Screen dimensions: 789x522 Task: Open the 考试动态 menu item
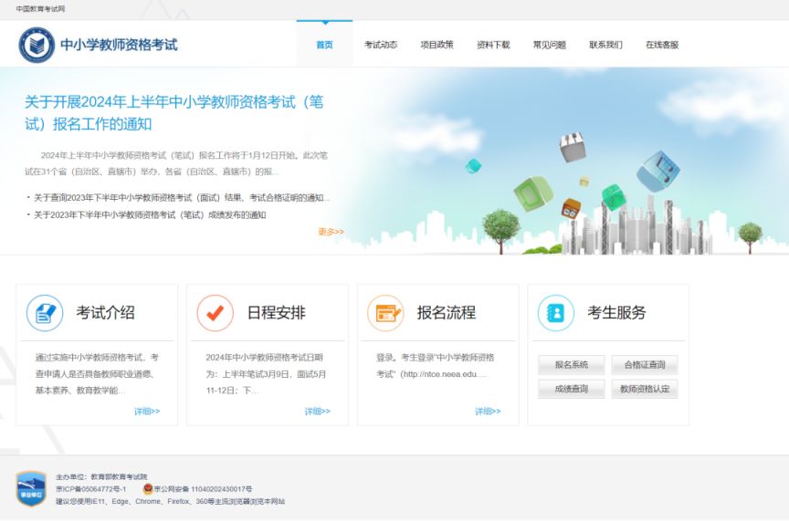[x=381, y=45]
